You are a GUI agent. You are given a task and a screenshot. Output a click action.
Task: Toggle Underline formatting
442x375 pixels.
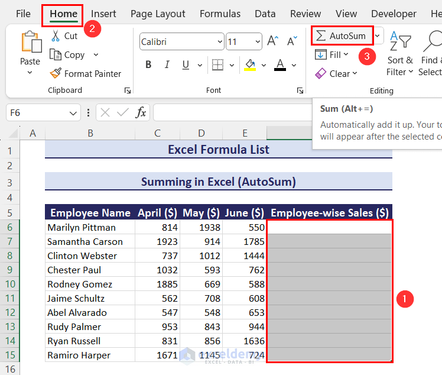(186, 65)
